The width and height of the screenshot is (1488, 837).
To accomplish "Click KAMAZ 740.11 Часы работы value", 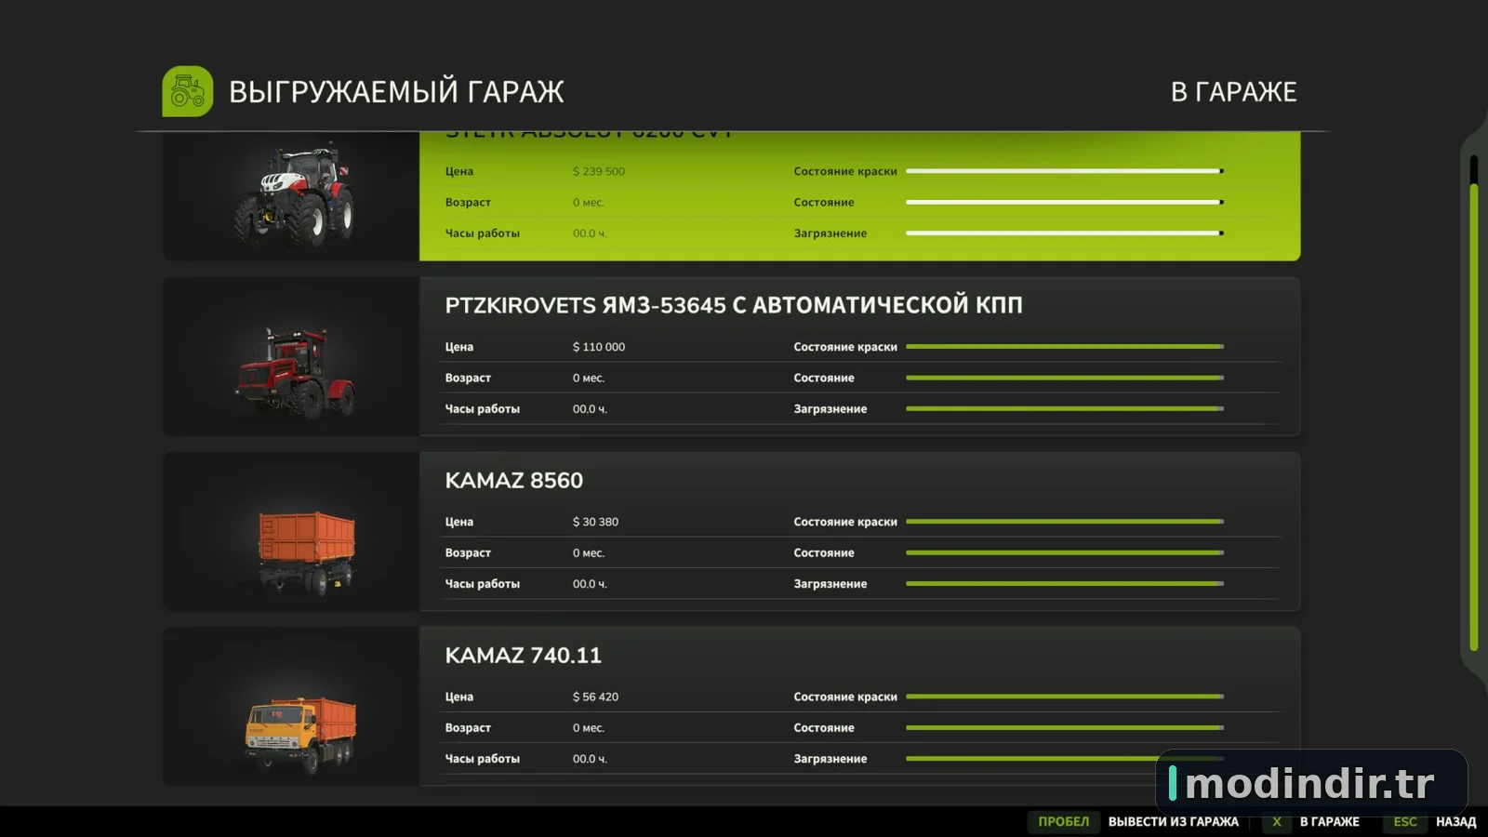I will 590,759.
